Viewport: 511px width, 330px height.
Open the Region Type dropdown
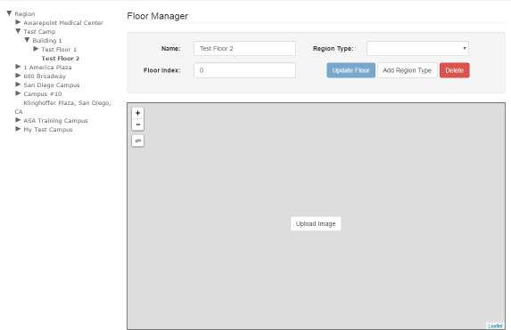(417, 48)
